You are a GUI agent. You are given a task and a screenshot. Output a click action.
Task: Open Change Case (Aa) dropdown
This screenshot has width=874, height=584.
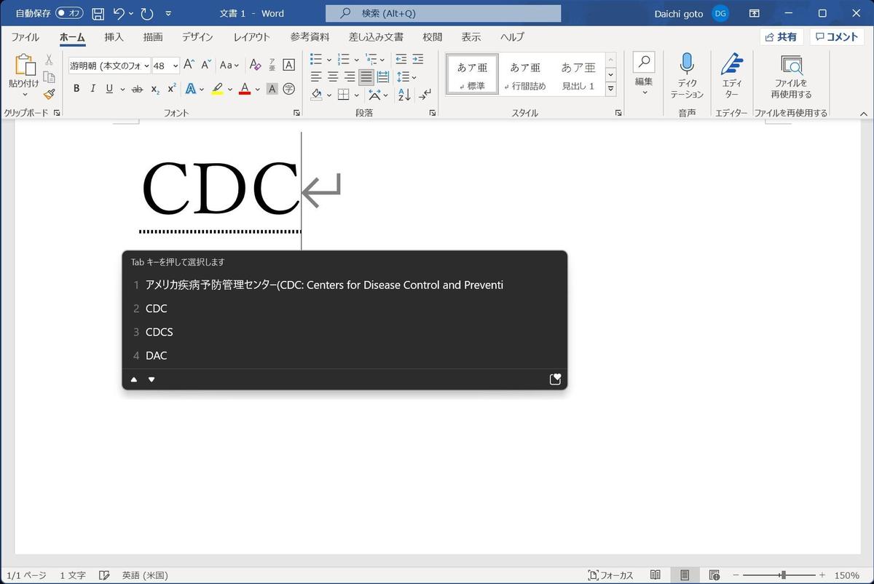click(230, 65)
